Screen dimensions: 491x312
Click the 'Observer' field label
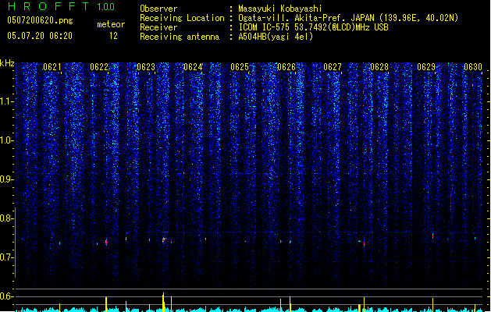[x=158, y=9]
